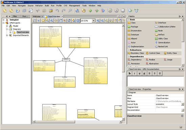This screenshot has height=130, width=186.
Task: Open the Documentation property ellipsis button
Action: tap(183, 110)
